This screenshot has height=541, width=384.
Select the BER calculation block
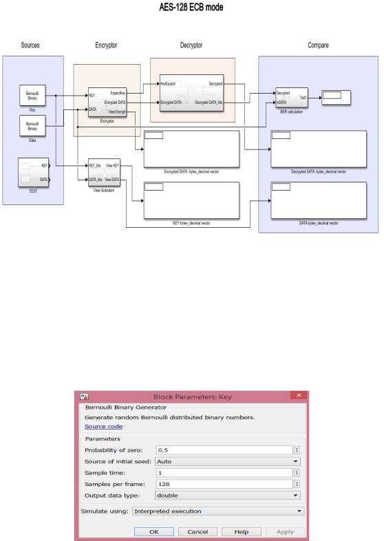[x=292, y=98]
